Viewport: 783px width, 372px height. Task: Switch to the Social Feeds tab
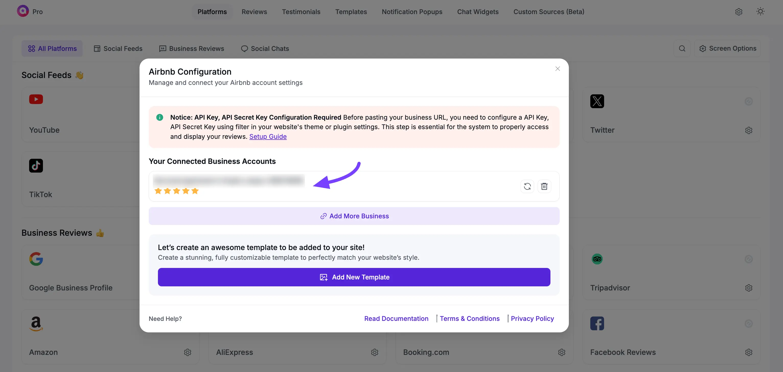tap(118, 48)
